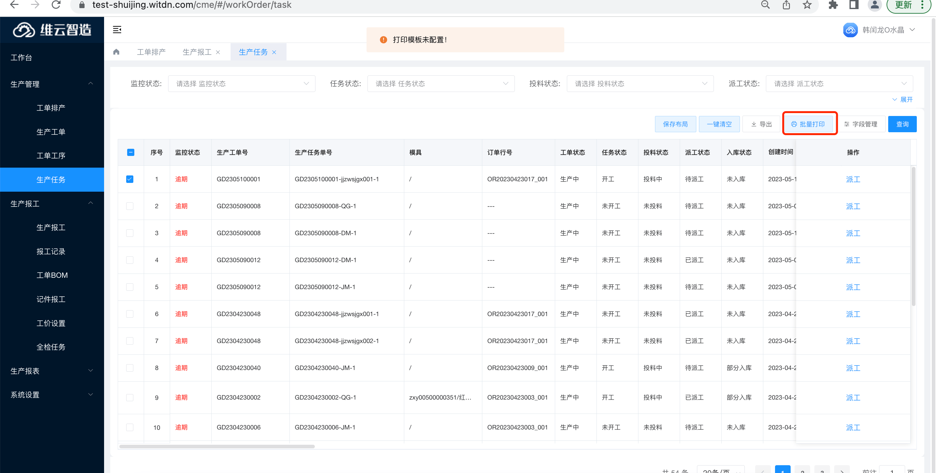
Task: Go to home tab icon
Action: click(x=116, y=52)
